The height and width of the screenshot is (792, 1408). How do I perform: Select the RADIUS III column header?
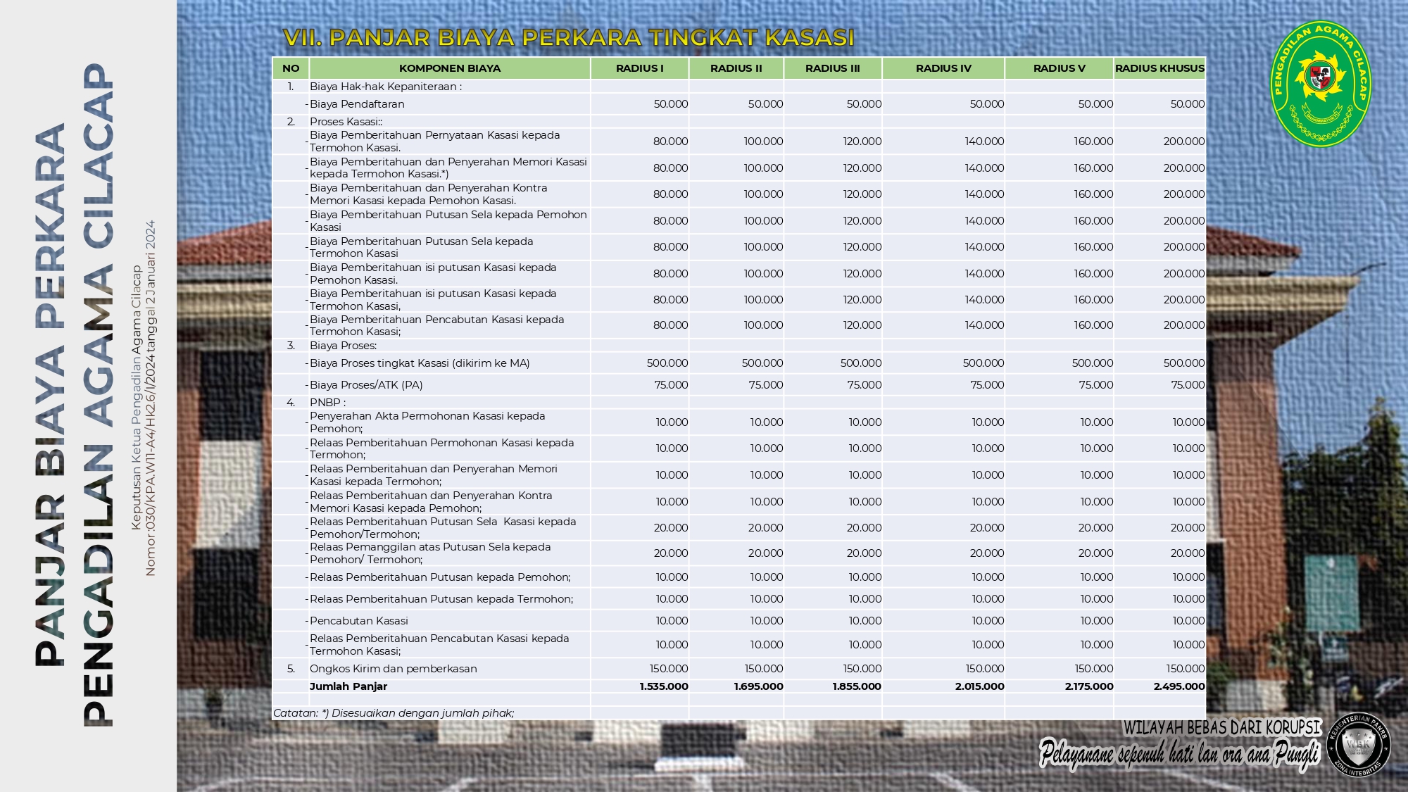pyautogui.click(x=832, y=68)
